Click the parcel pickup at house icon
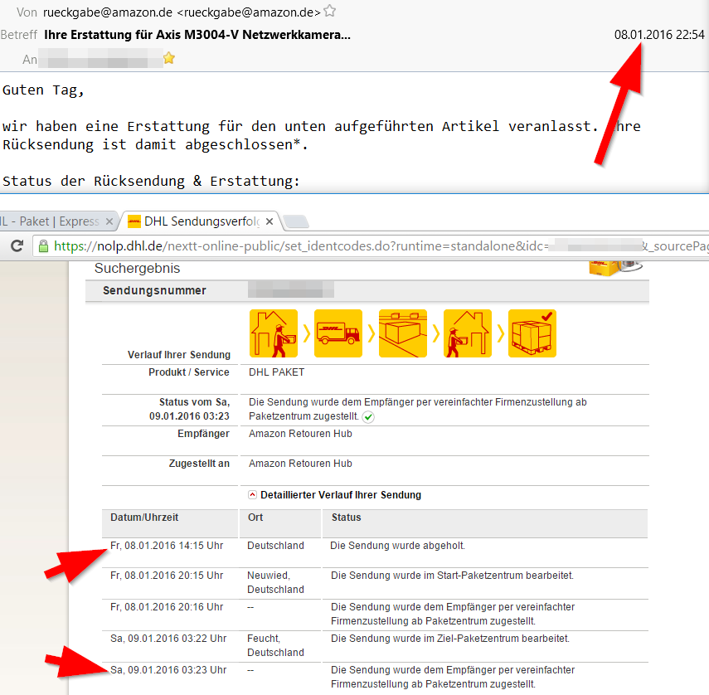 (x=274, y=333)
